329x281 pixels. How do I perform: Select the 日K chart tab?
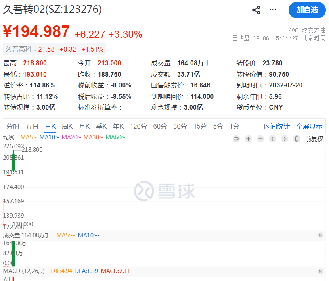coord(50,126)
